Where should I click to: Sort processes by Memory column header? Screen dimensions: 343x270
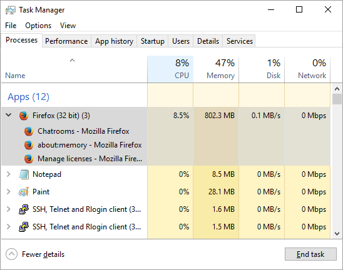click(216, 69)
